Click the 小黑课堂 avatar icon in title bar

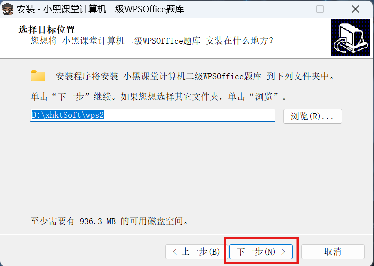[8, 9]
